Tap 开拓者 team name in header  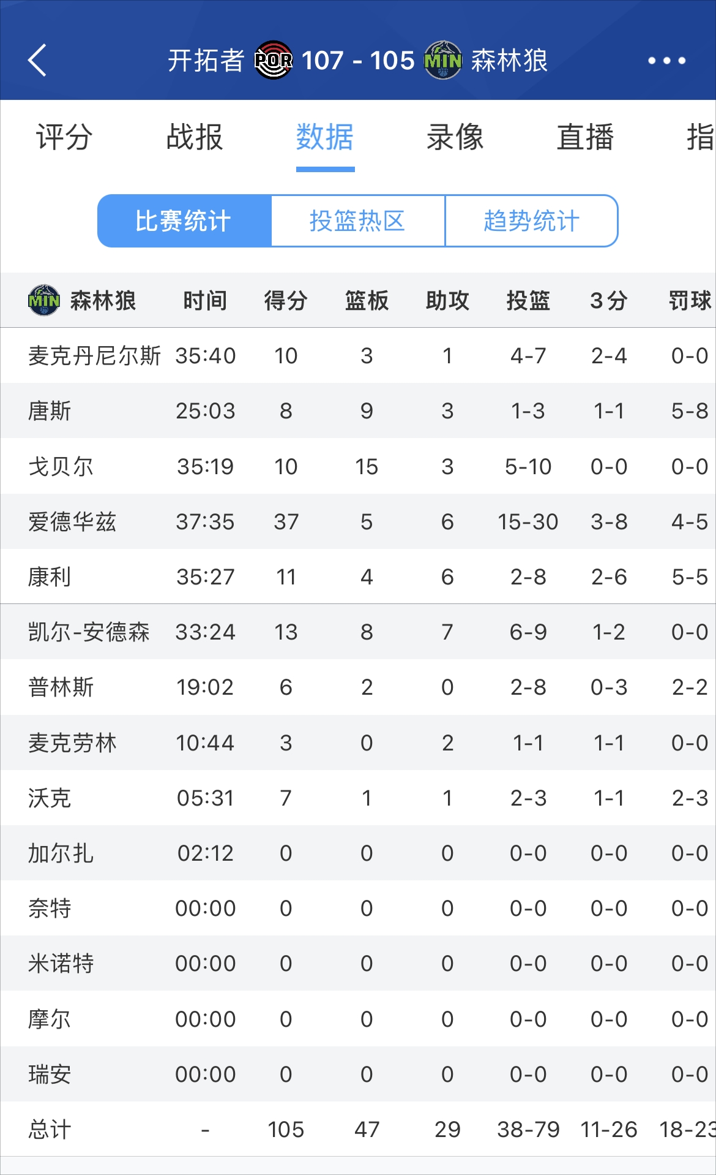[x=206, y=60]
